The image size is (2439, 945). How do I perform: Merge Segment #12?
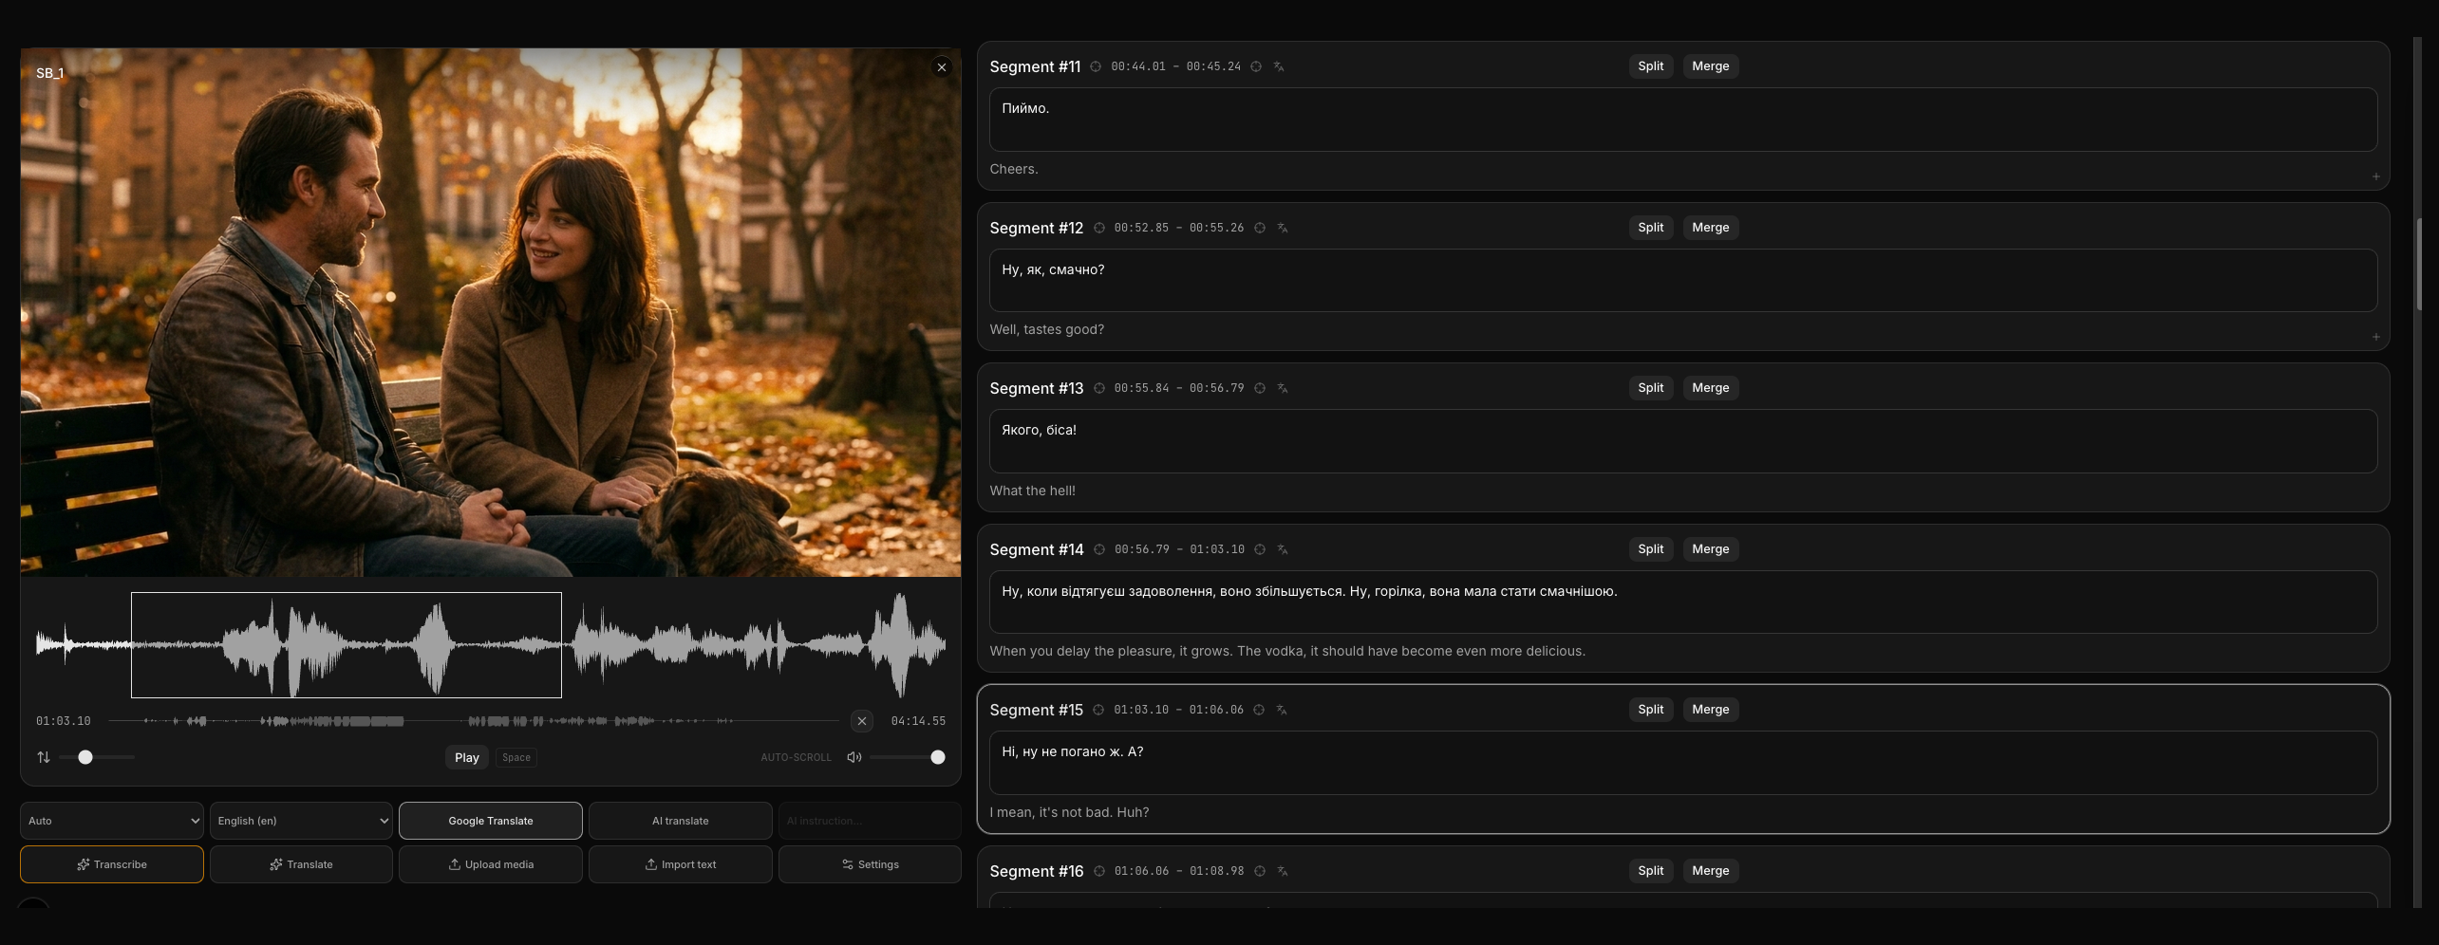[x=1711, y=228]
